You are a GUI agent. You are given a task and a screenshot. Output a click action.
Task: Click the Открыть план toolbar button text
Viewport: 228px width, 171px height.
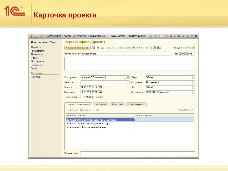pos(143,48)
